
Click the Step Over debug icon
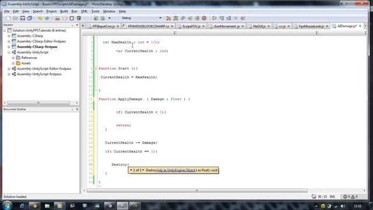pyautogui.click(x=214, y=18)
